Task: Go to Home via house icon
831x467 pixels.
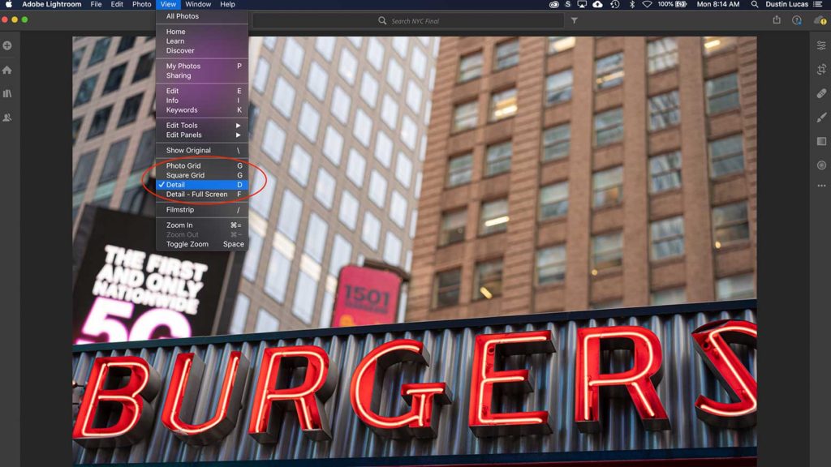Action: pyautogui.click(x=7, y=70)
